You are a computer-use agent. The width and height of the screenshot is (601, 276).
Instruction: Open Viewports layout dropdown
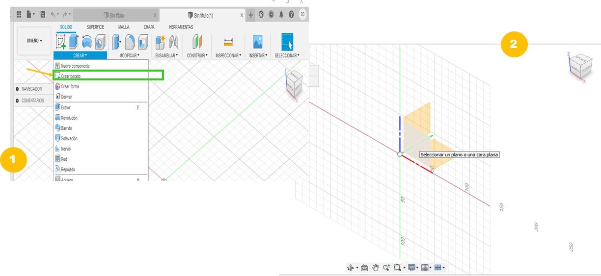point(439,268)
